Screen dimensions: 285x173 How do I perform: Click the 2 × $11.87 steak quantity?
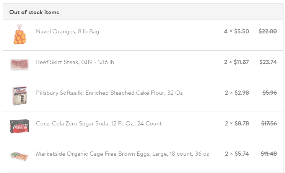point(237,62)
